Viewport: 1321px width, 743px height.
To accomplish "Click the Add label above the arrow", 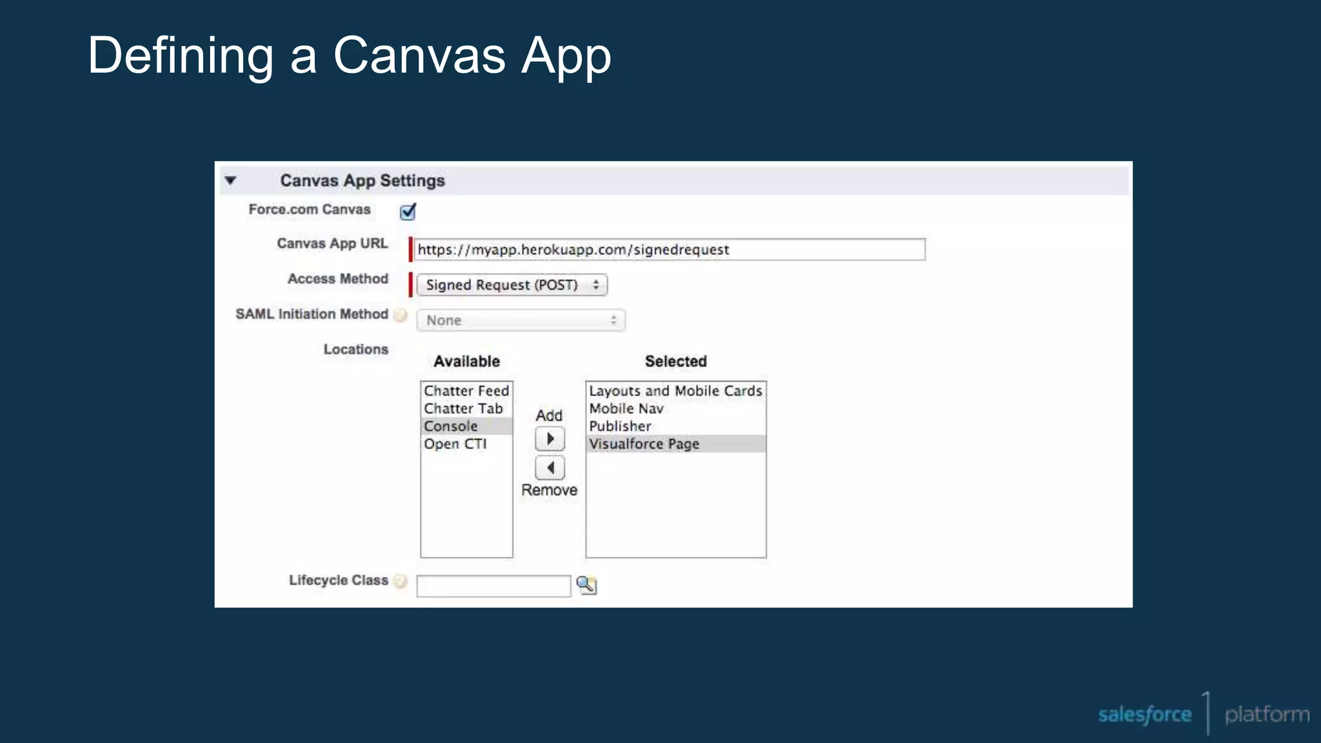I will coord(549,415).
